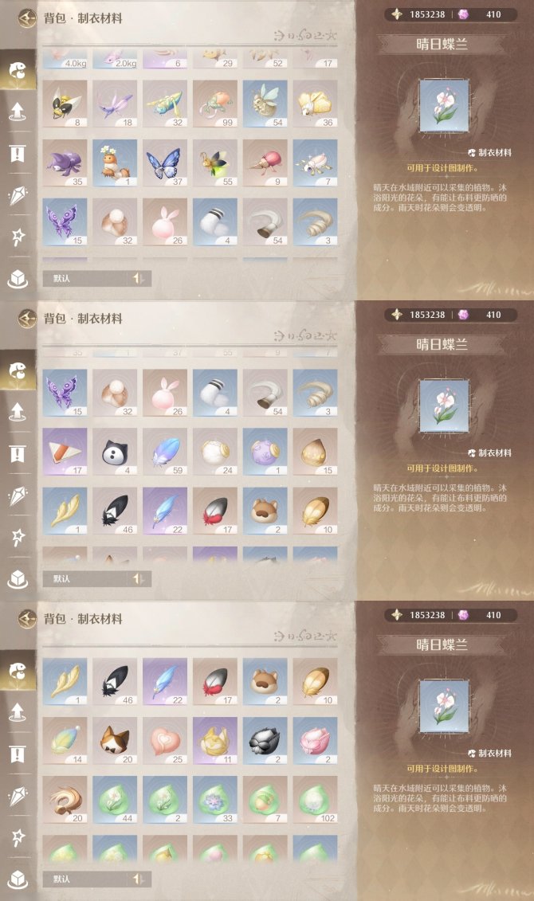This screenshot has width=534, height=901.
Task: Select the blue butterfly material showing 37
Action: [x=165, y=163]
